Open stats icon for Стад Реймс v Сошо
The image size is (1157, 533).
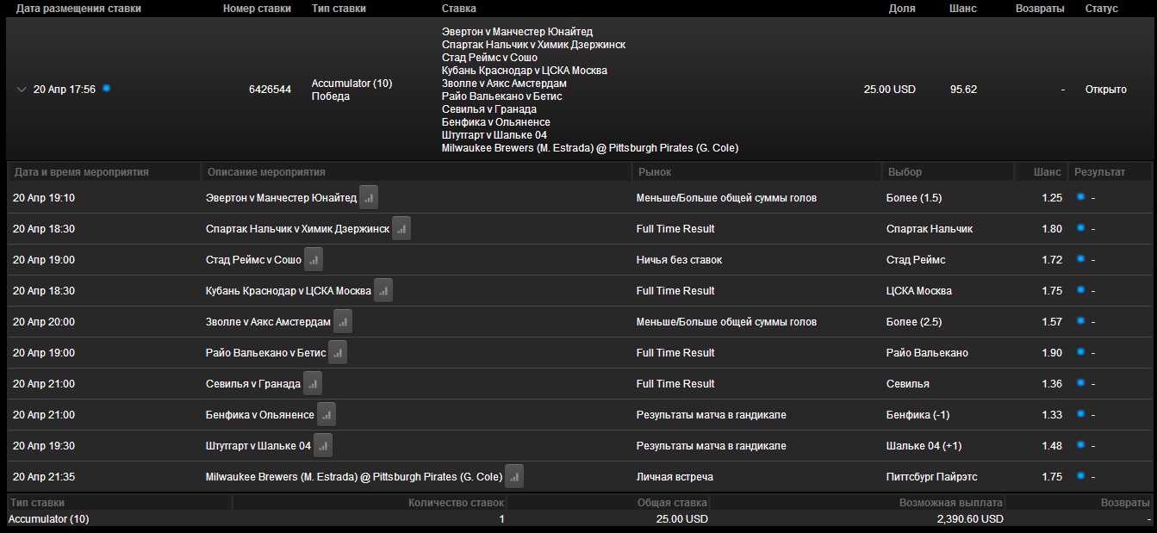tap(314, 260)
